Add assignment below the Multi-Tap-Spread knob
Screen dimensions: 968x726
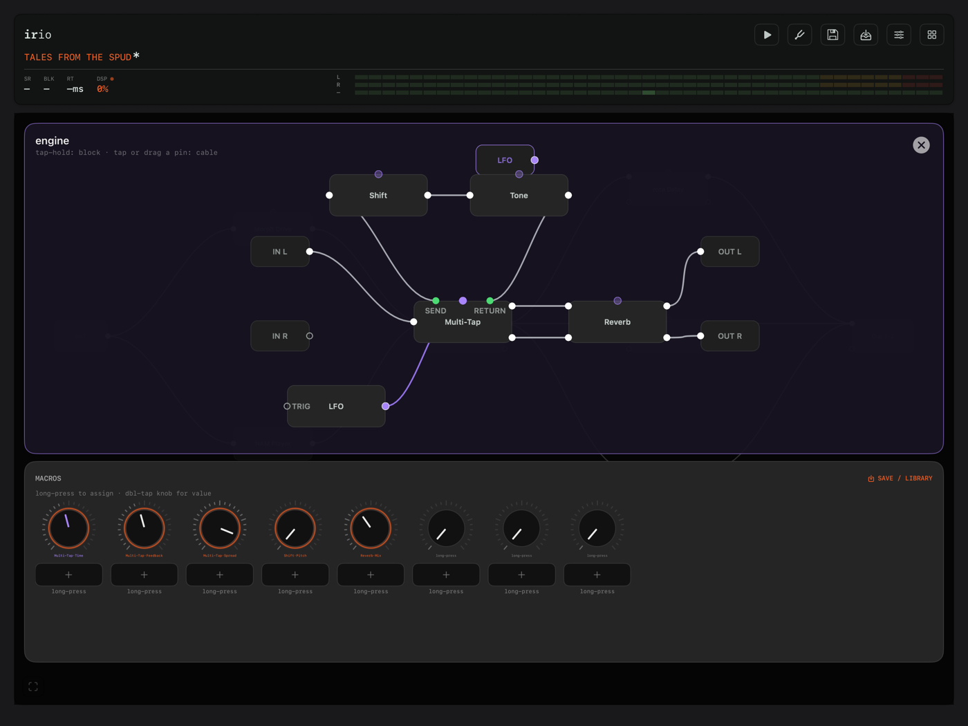220,575
